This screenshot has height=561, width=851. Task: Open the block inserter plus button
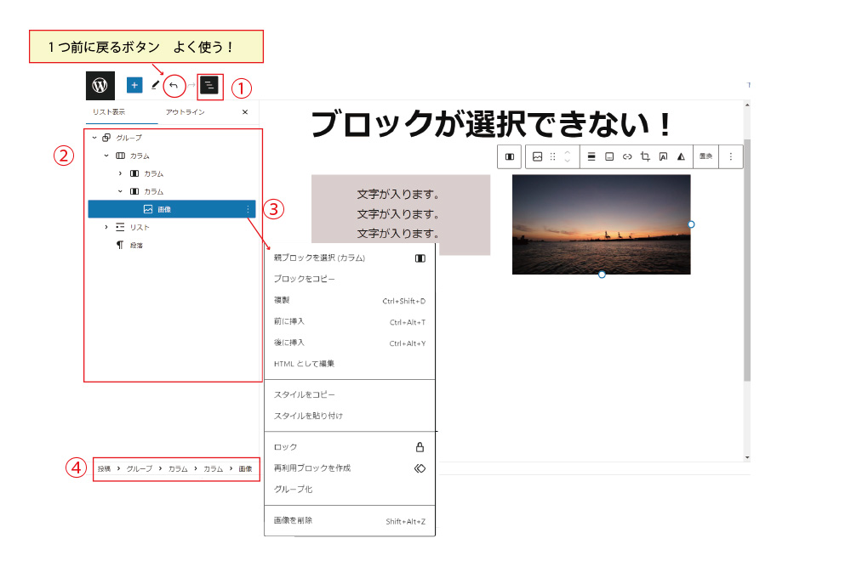(x=134, y=85)
